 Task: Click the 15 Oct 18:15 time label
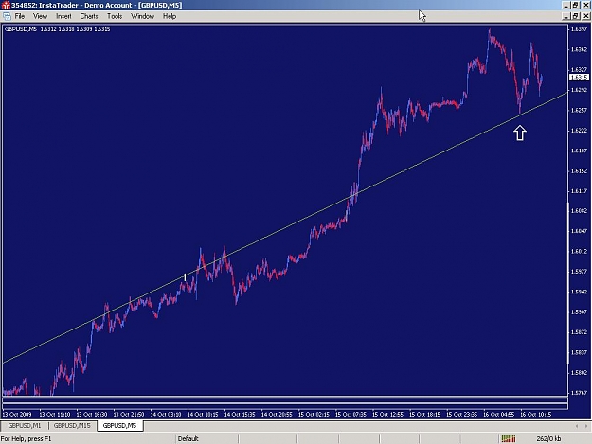point(424,415)
